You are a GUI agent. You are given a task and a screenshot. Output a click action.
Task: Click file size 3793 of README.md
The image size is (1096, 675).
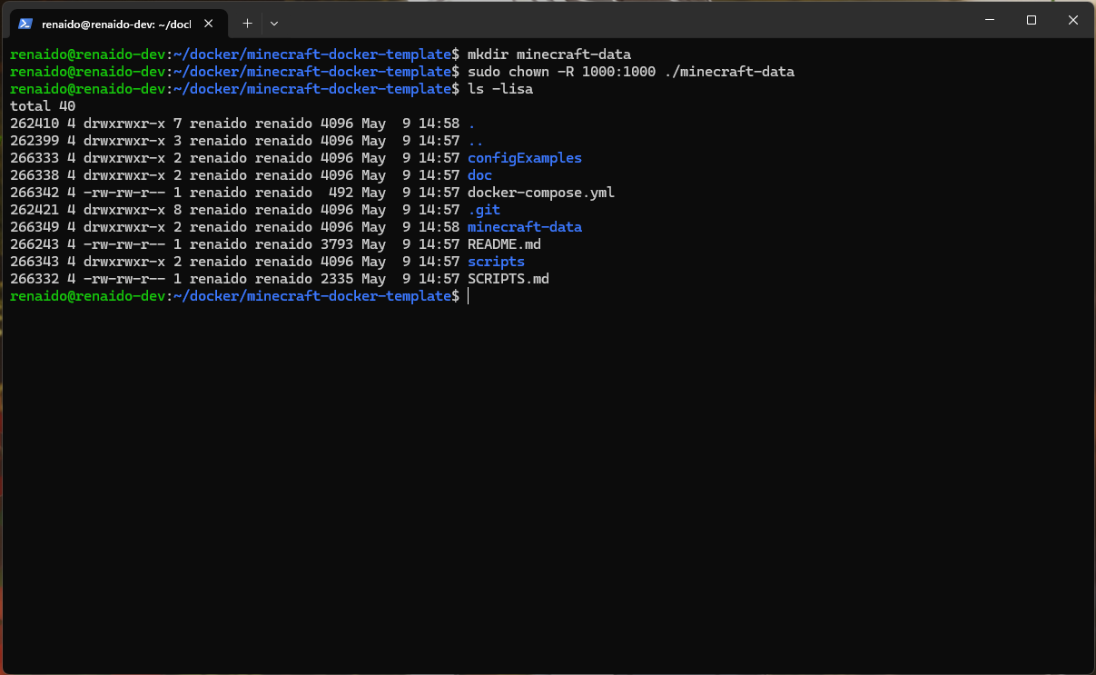337,244
